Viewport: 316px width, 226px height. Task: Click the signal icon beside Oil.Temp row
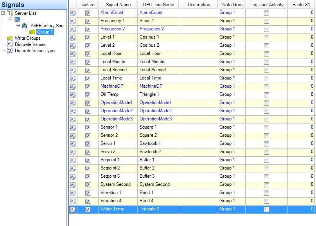(x=73, y=95)
